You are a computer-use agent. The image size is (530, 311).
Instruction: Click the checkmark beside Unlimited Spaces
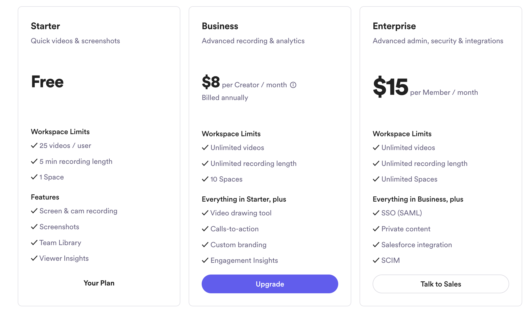pos(376,179)
